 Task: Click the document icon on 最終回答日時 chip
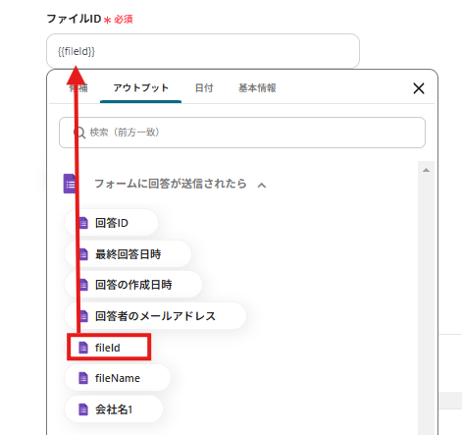point(84,254)
